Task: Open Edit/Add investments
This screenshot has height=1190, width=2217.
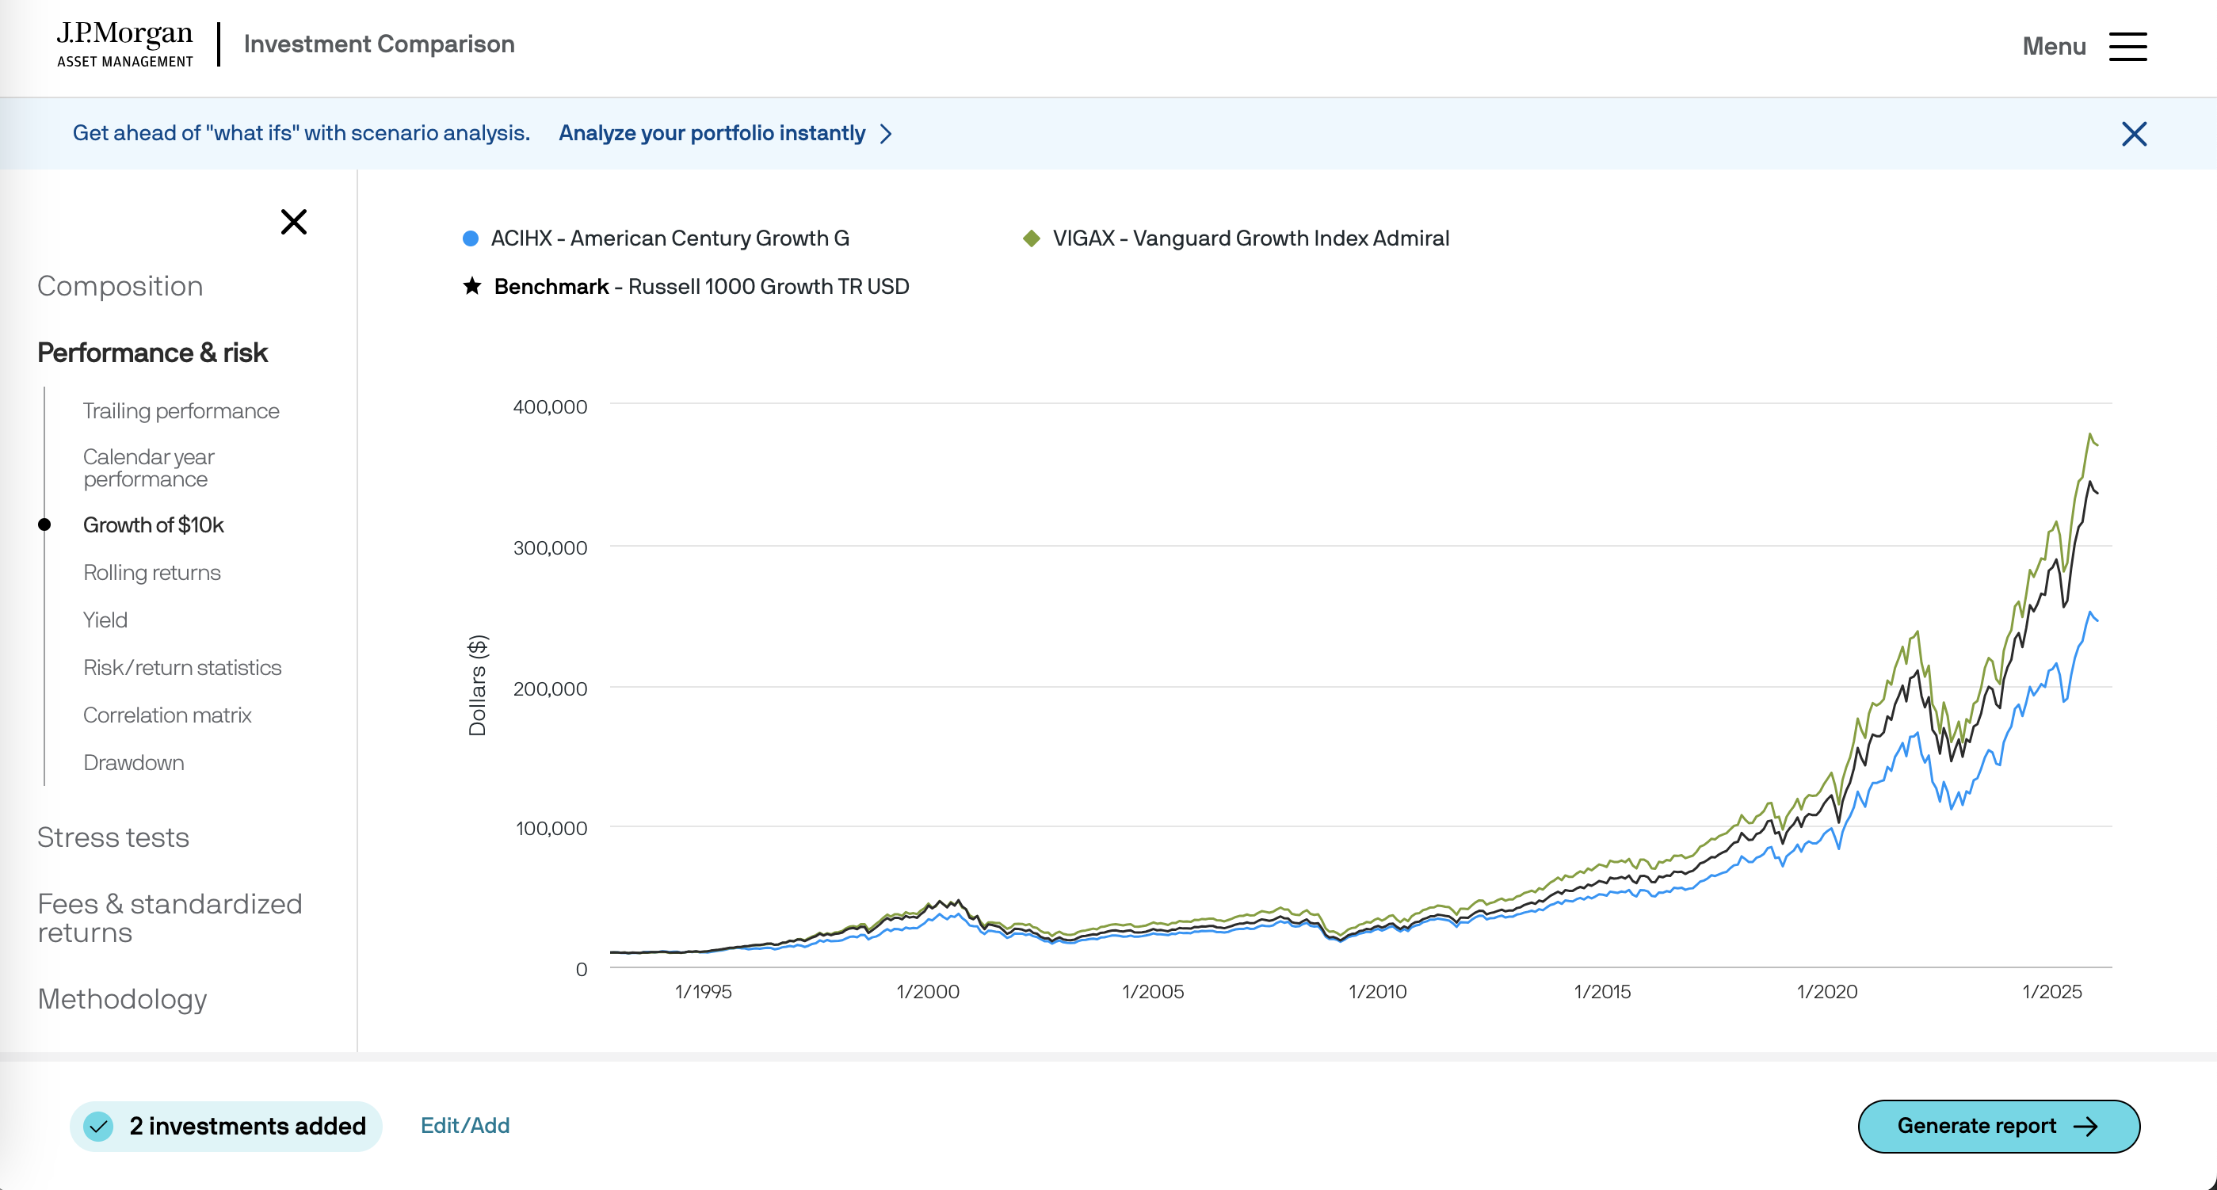Action: (465, 1124)
